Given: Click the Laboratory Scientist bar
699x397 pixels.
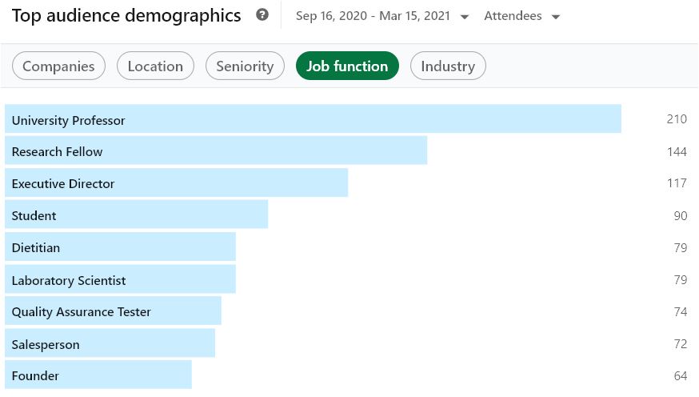Looking at the screenshot, I should pos(120,279).
